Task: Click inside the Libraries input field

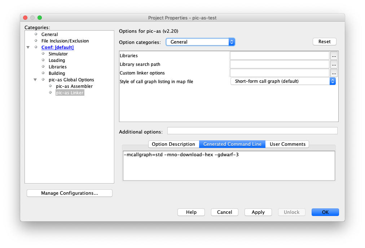Action: 280,56
